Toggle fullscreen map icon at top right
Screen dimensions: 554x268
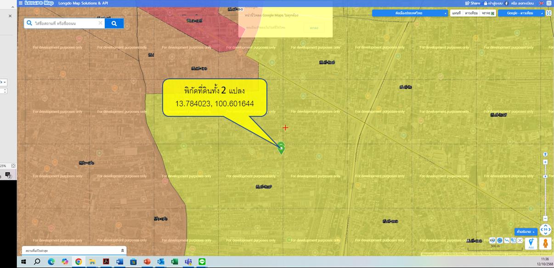548,13
